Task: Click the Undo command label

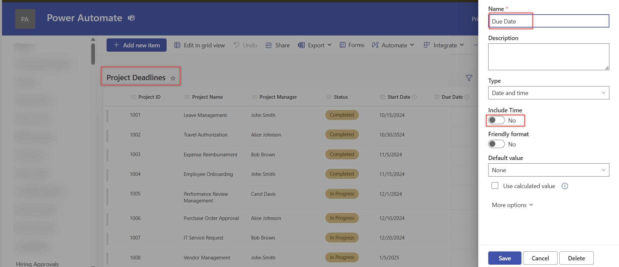Action: click(250, 45)
